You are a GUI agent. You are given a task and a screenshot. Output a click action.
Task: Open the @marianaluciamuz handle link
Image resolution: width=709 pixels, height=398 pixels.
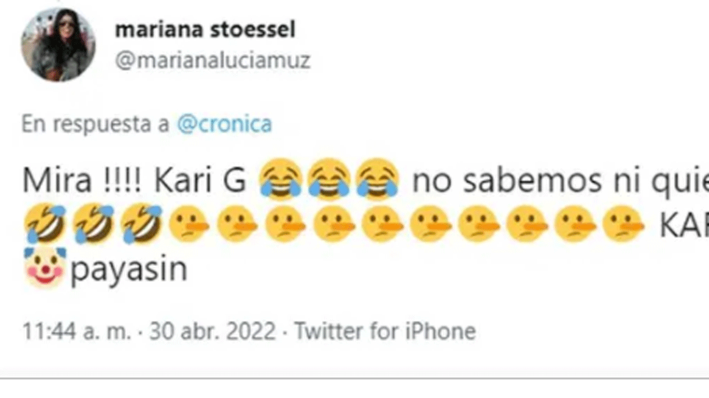(213, 61)
